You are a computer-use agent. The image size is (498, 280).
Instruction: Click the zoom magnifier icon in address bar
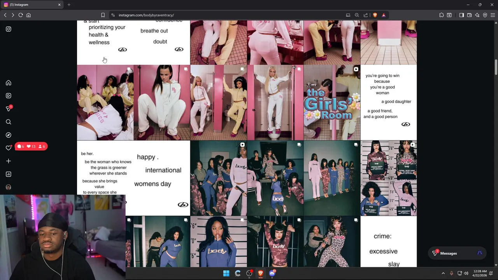point(357,15)
